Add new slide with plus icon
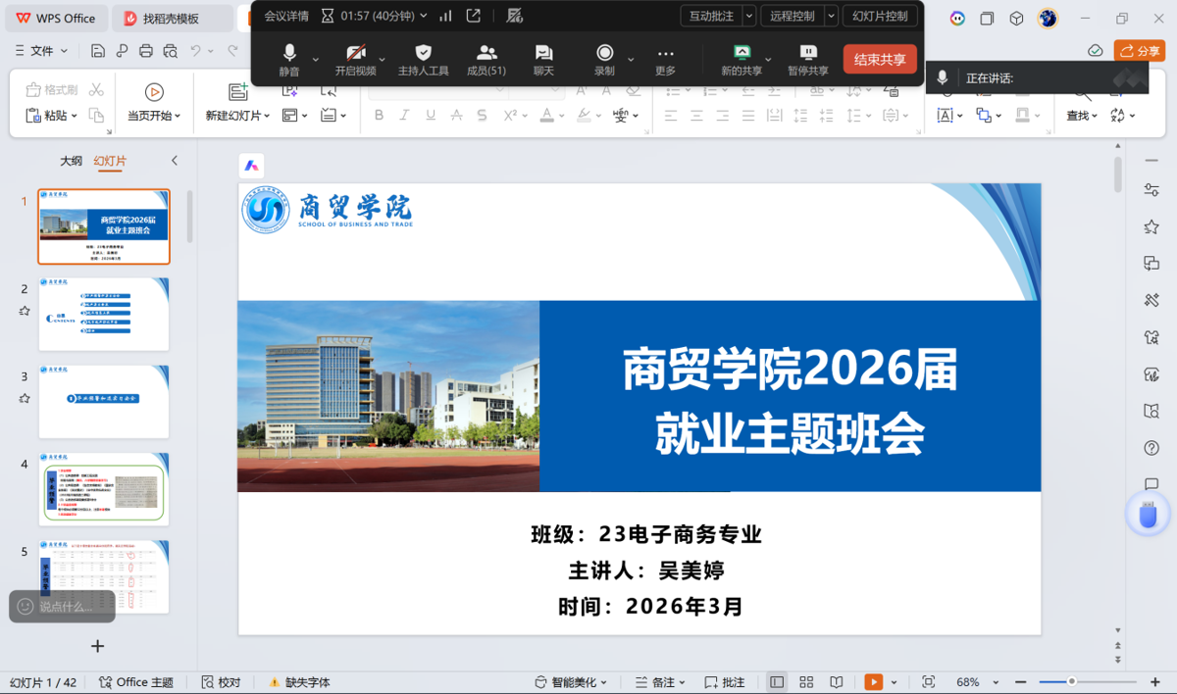 click(x=97, y=646)
